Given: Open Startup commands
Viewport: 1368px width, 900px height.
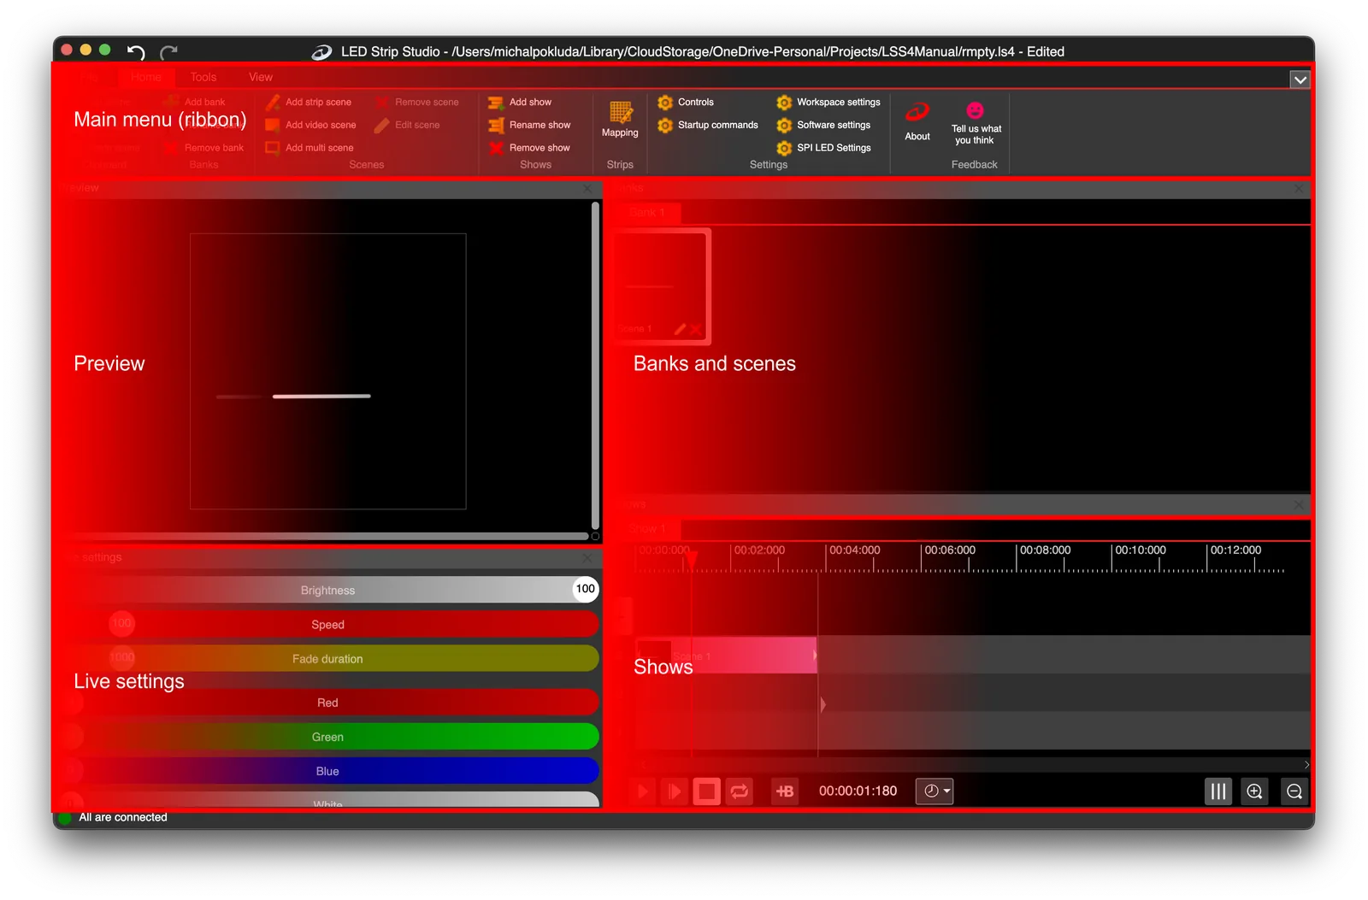Looking at the screenshot, I should [708, 125].
